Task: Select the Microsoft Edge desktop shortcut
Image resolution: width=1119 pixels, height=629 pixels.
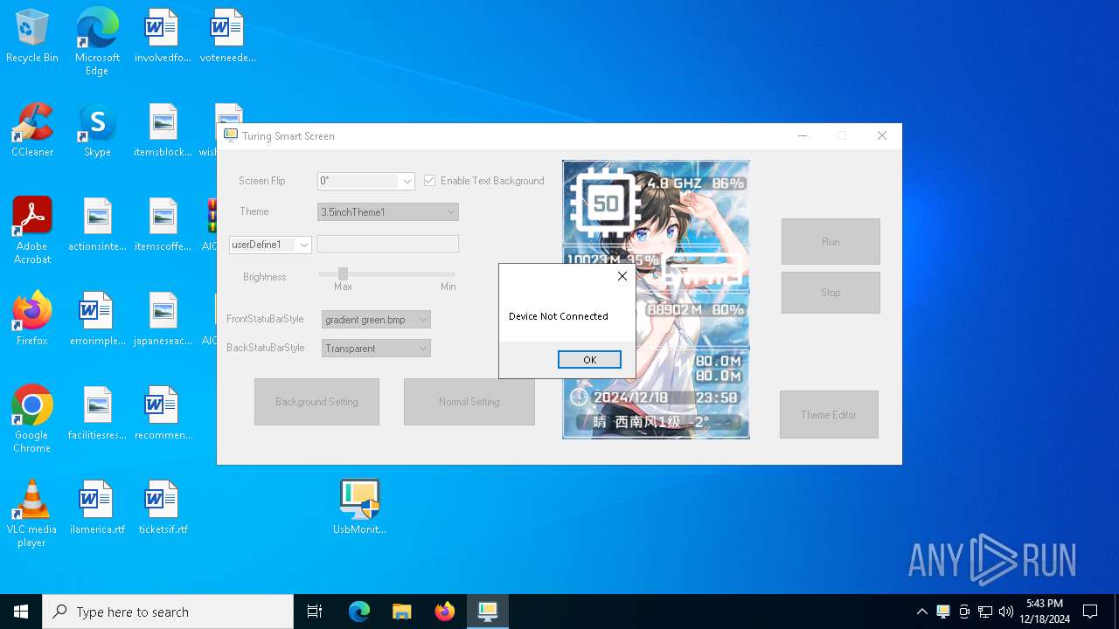Action: click(97, 42)
